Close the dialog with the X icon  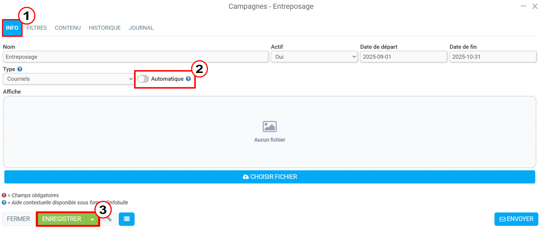click(535, 6)
